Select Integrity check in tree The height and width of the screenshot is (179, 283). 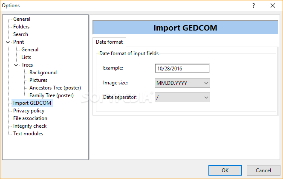30,126
